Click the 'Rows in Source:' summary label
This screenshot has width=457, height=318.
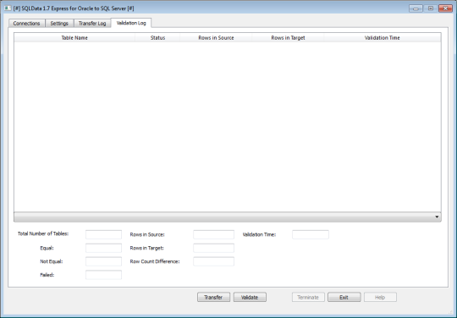pos(147,234)
